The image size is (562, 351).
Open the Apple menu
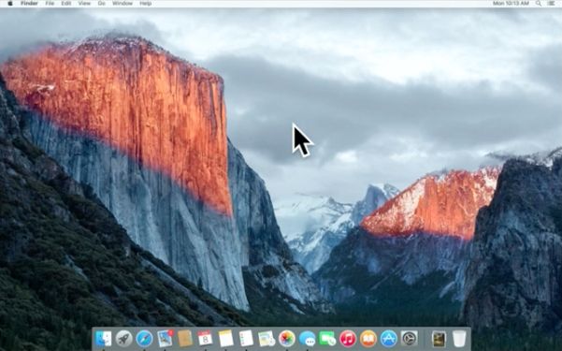[x=10, y=3]
